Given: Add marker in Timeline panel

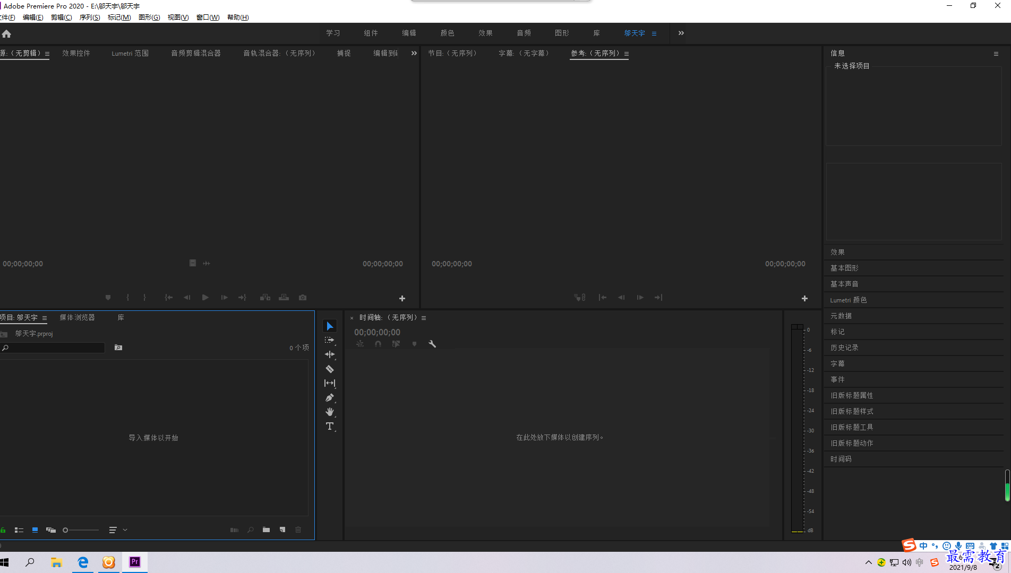Looking at the screenshot, I should click(414, 344).
